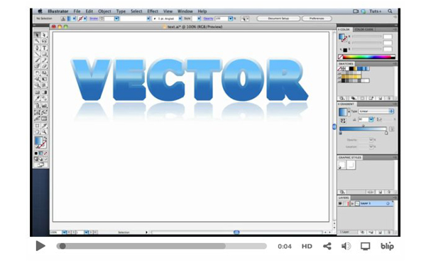Screen dimensions: 426x263
Task: Open the Select menu
Action: pyautogui.click(x=136, y=11)
